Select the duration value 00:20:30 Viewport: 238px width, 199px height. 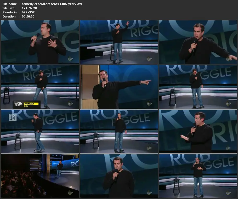[x=28, y=16]
